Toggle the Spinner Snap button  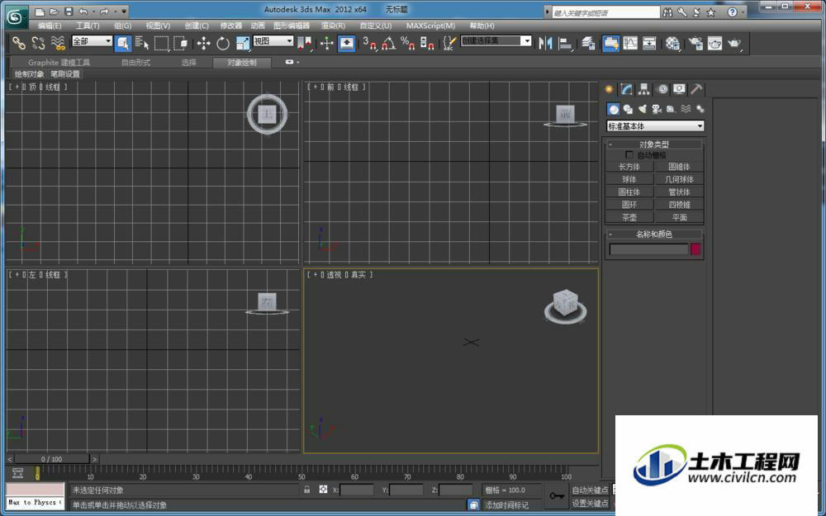[x=427, y=43]
